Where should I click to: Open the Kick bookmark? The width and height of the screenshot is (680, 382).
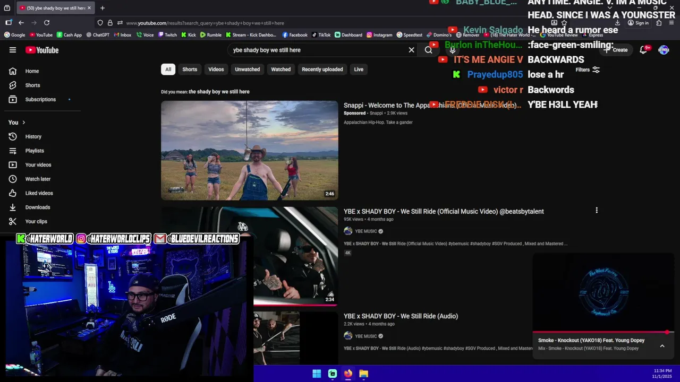pyautogui.click(x=189, y=35)
